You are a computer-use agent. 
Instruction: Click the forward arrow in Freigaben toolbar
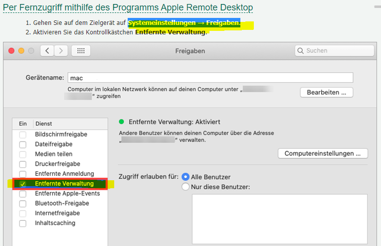pyautogui.click(x=61, y=51)
